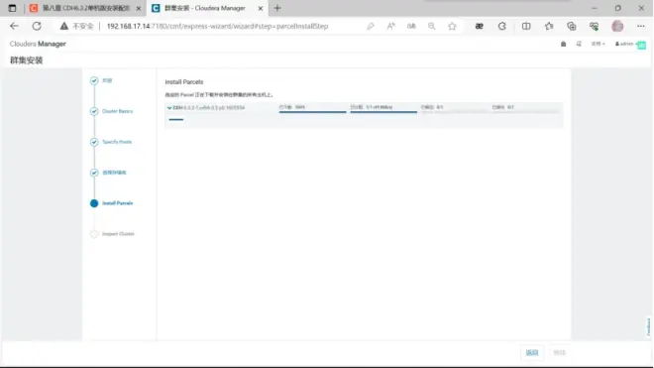Go to the Specify Hosts step
Viewport: 654px width, 368px height.
(117, 142)
